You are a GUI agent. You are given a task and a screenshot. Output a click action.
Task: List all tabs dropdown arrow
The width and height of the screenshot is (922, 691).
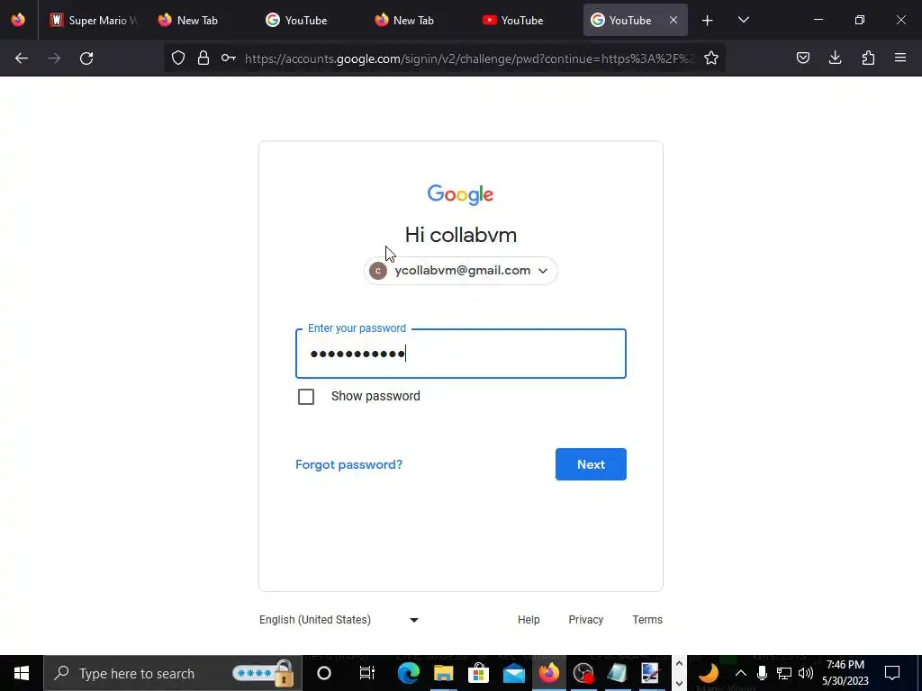tap(743, 20)
